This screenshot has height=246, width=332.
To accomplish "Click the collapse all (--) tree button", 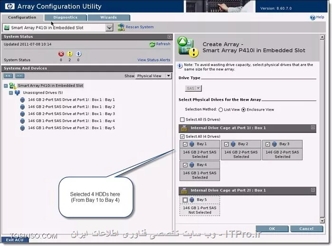I will [19, 76].
